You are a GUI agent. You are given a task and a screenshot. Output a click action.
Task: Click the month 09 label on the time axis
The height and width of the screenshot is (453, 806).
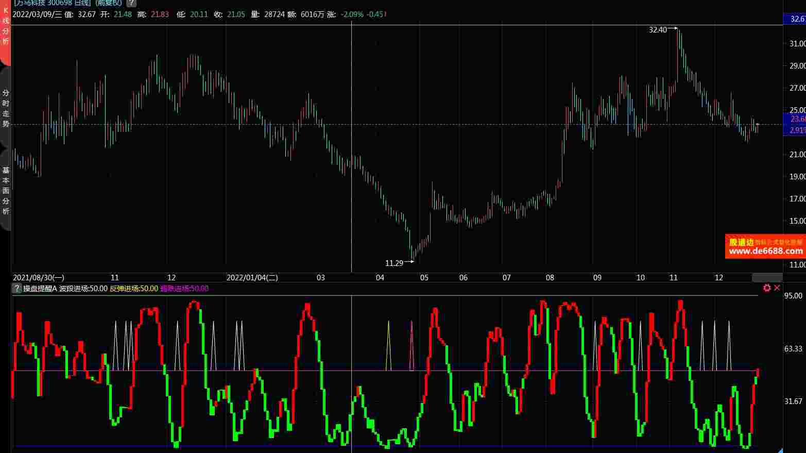click(x=597, y=277)
